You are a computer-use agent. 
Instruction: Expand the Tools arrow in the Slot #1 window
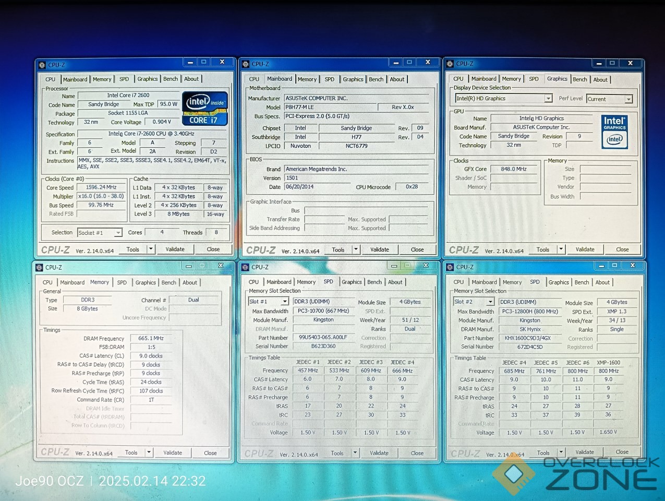point(356,453)
